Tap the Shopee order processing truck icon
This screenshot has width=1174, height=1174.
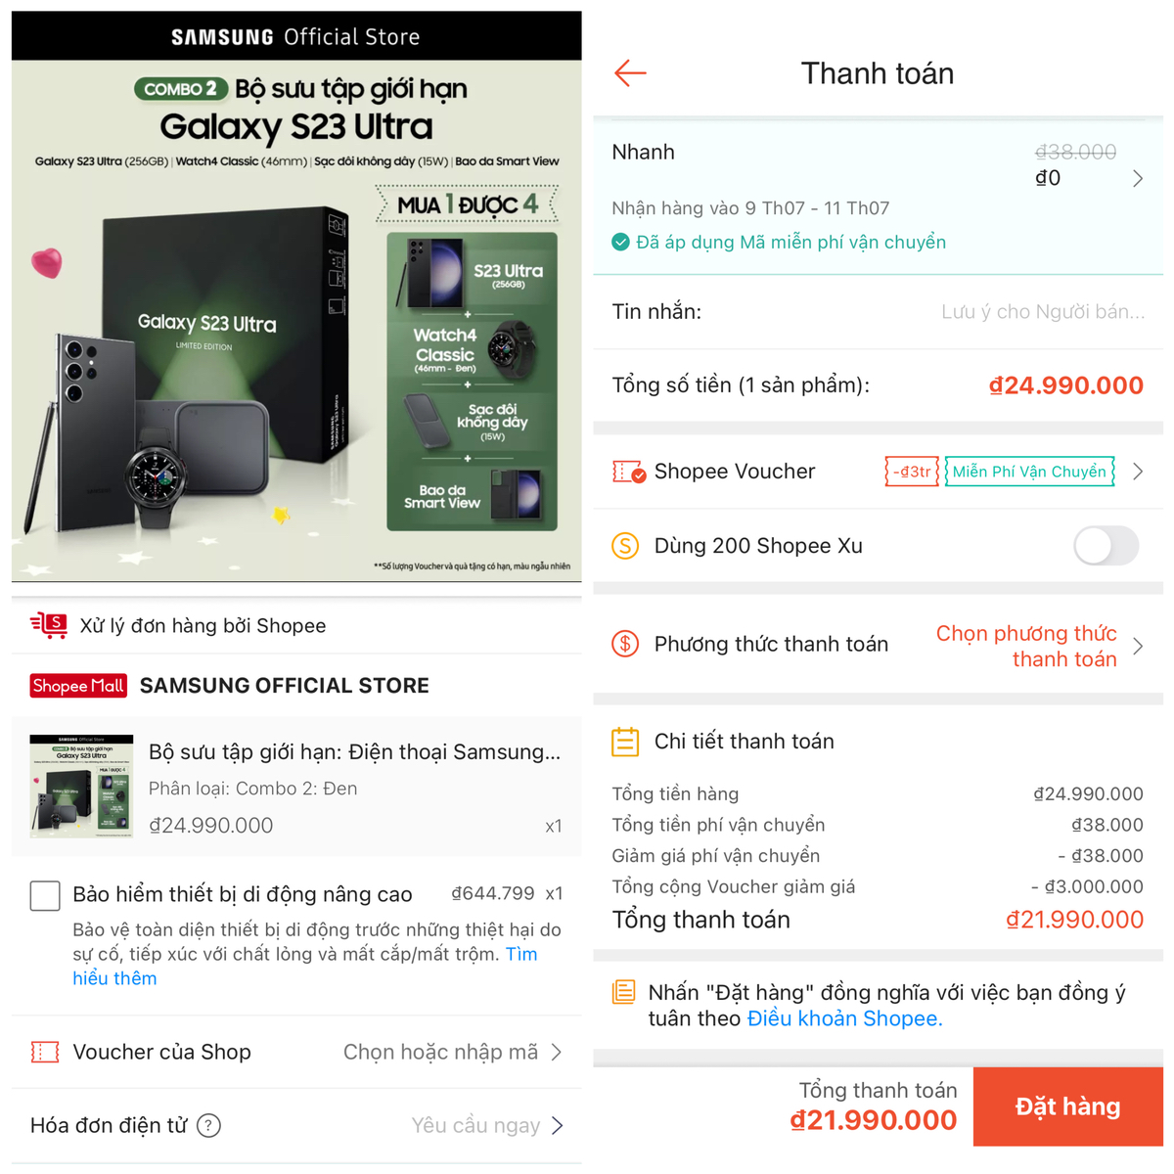tap(49, 625)
